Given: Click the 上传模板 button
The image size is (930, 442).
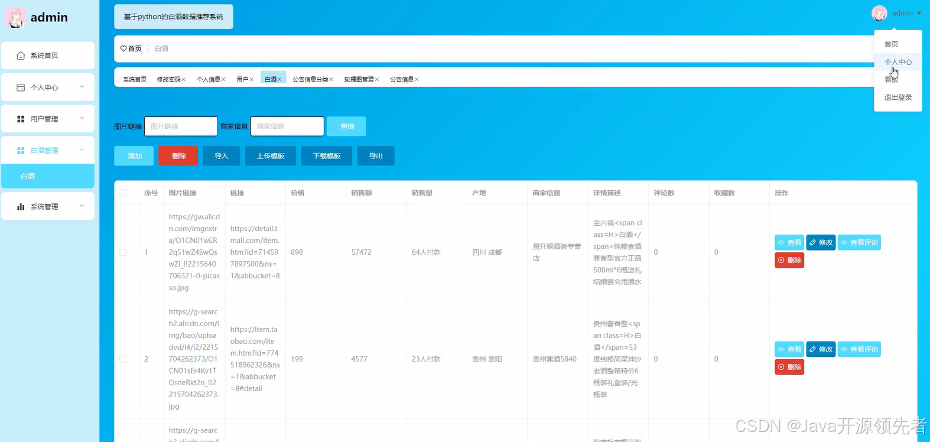Looking at the screenshot, I should click(271, 156).
